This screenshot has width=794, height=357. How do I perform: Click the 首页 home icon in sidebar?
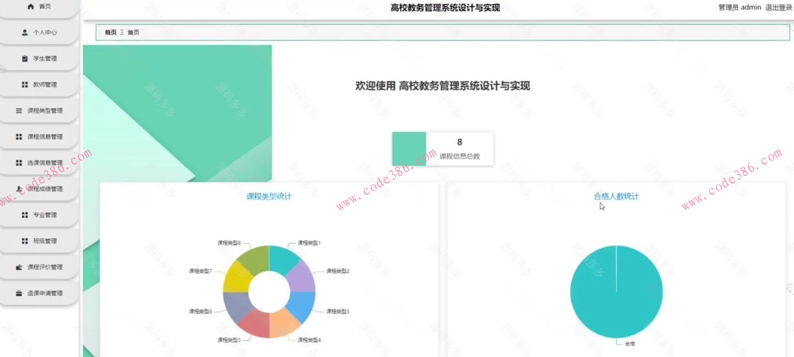(x=30, y=7)
